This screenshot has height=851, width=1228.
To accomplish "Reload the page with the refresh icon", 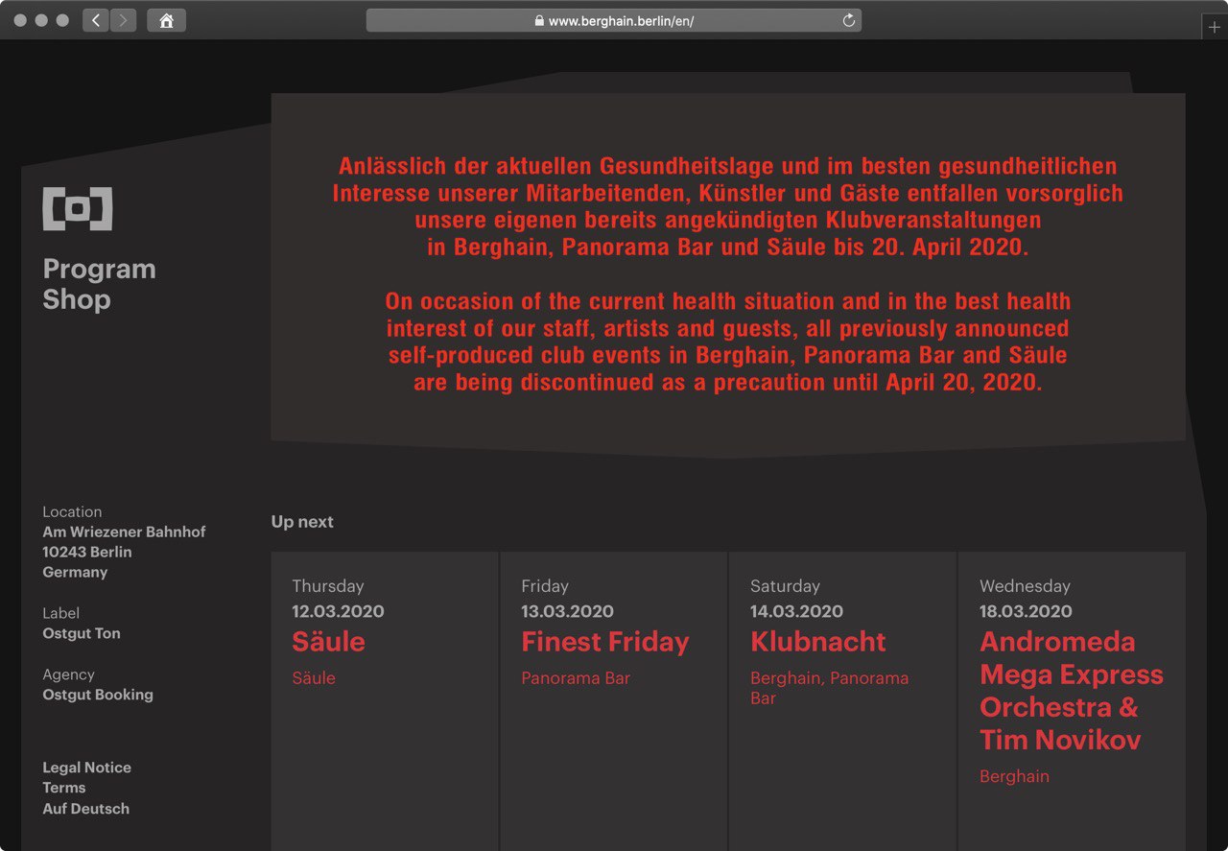I will pos(848,20).
